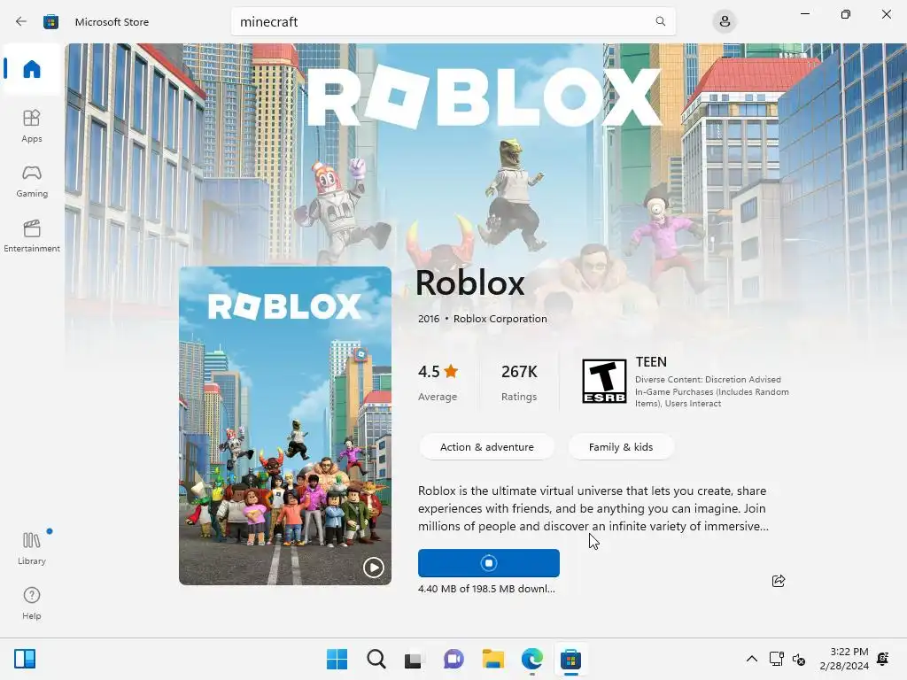This screenshot has width=907, height=680.
Task: Open the Entertainment section
Action: tap(32, 236)
